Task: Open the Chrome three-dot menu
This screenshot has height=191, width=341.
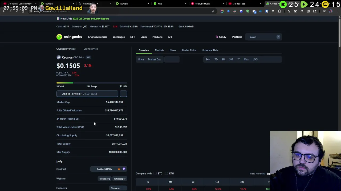Action: click(337, 11)
